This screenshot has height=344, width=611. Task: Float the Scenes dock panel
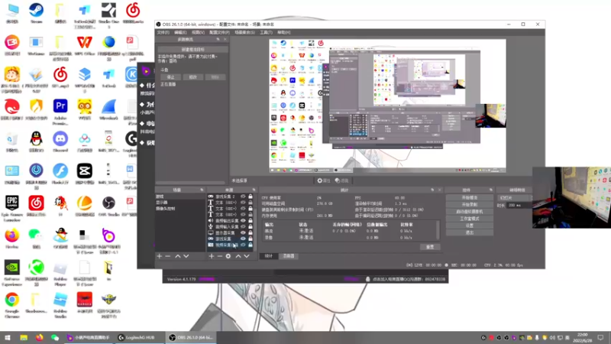(202, 190)
